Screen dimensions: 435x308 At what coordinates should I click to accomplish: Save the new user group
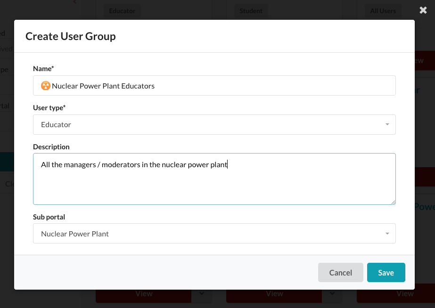[386, 273]
